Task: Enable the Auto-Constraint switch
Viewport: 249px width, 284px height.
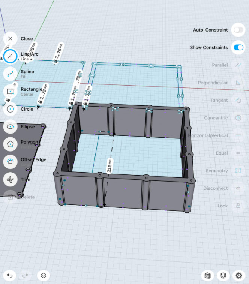Action: click(x=238, y=30)
